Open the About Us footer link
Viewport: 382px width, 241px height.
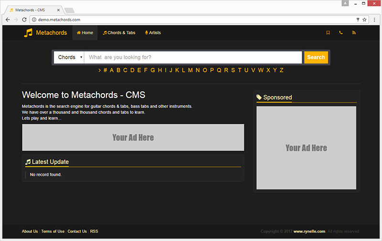[30, 231]
